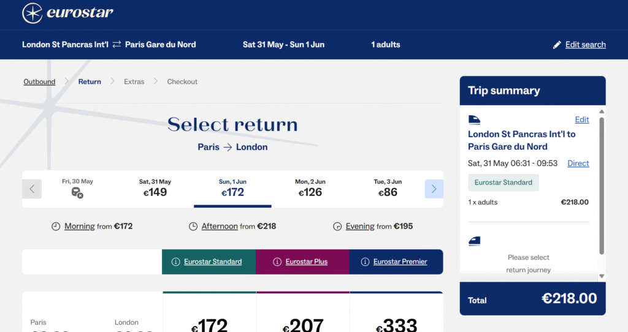Image resolution: width=628 pixels, height=332 pixels.
Task: Jump to Evening trains from €195
Action: (x=373, y=227)
